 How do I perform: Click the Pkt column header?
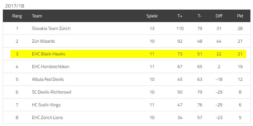tap(240, 16)
